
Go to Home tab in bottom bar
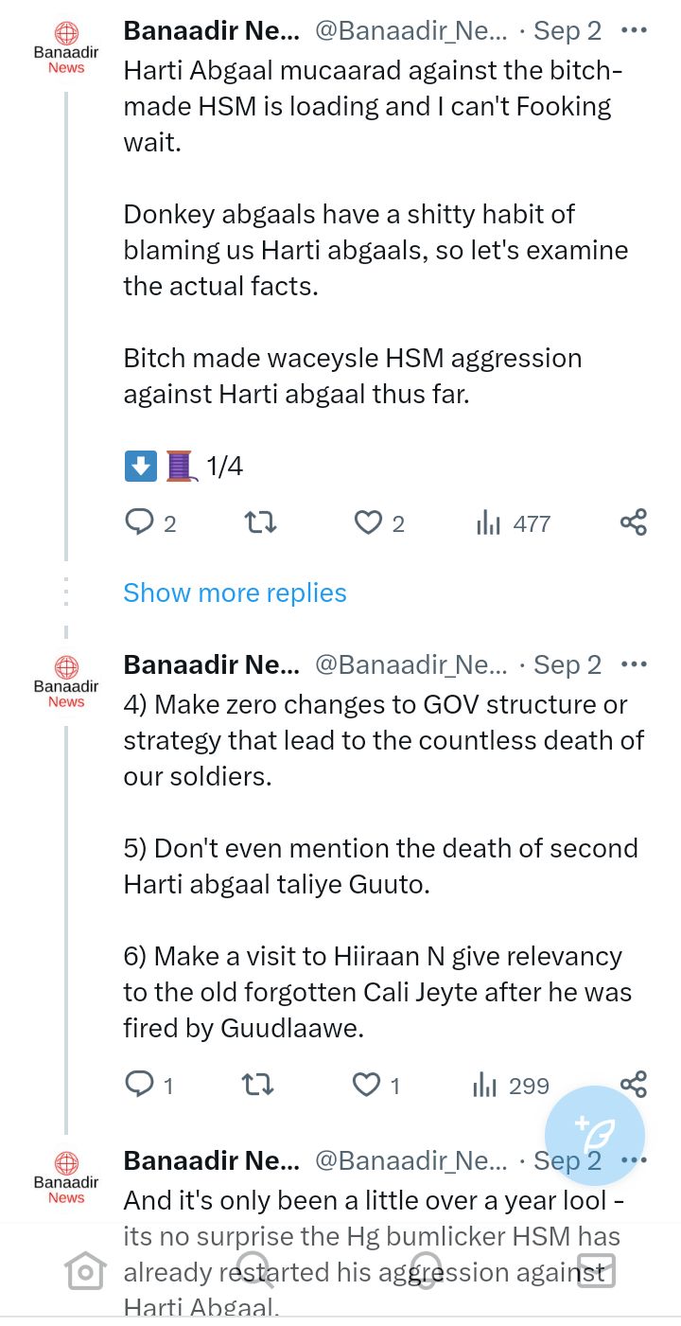(85, 1270)
